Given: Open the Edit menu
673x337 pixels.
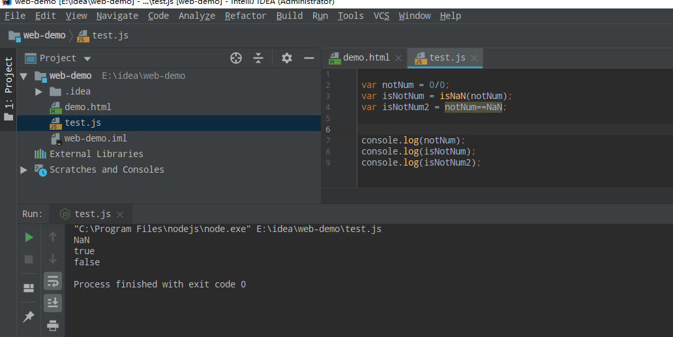Looking at the screenshot, I should point(46,16).
